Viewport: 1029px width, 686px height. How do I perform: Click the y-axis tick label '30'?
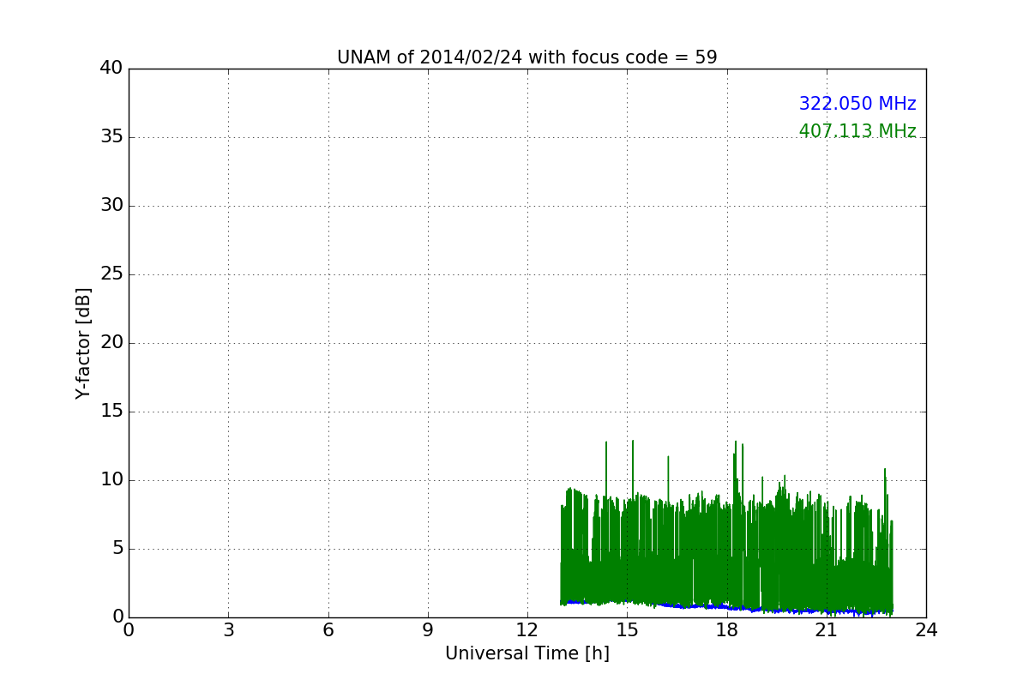coord(111,206)
